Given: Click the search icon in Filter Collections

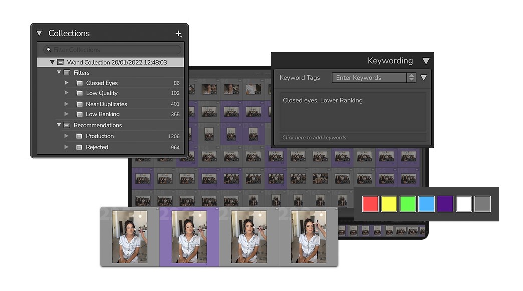Looking at the screenshot, I should click(x=48, y=50).
